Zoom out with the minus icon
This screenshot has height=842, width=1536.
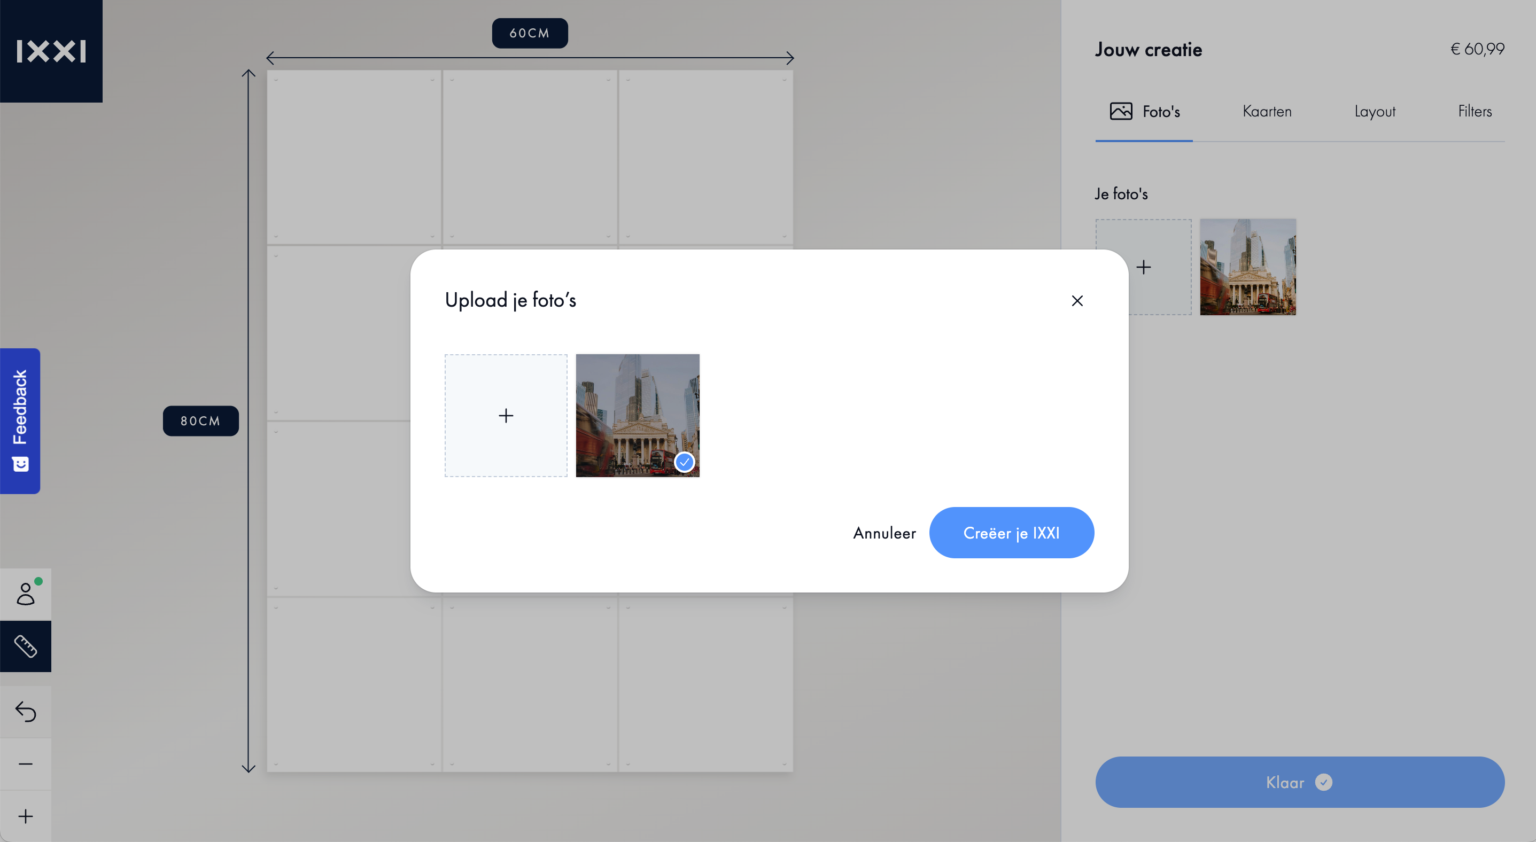point(26,764)
